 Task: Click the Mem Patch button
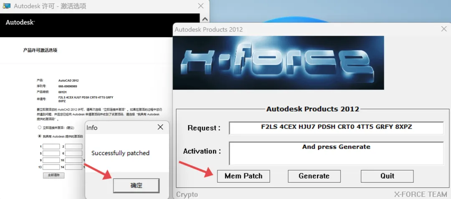pos(243,176)
